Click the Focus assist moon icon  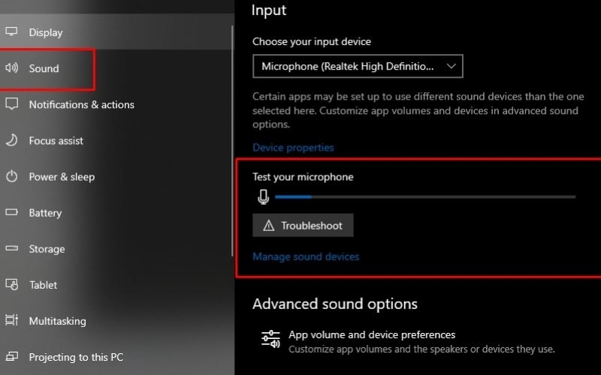point(11,140)
